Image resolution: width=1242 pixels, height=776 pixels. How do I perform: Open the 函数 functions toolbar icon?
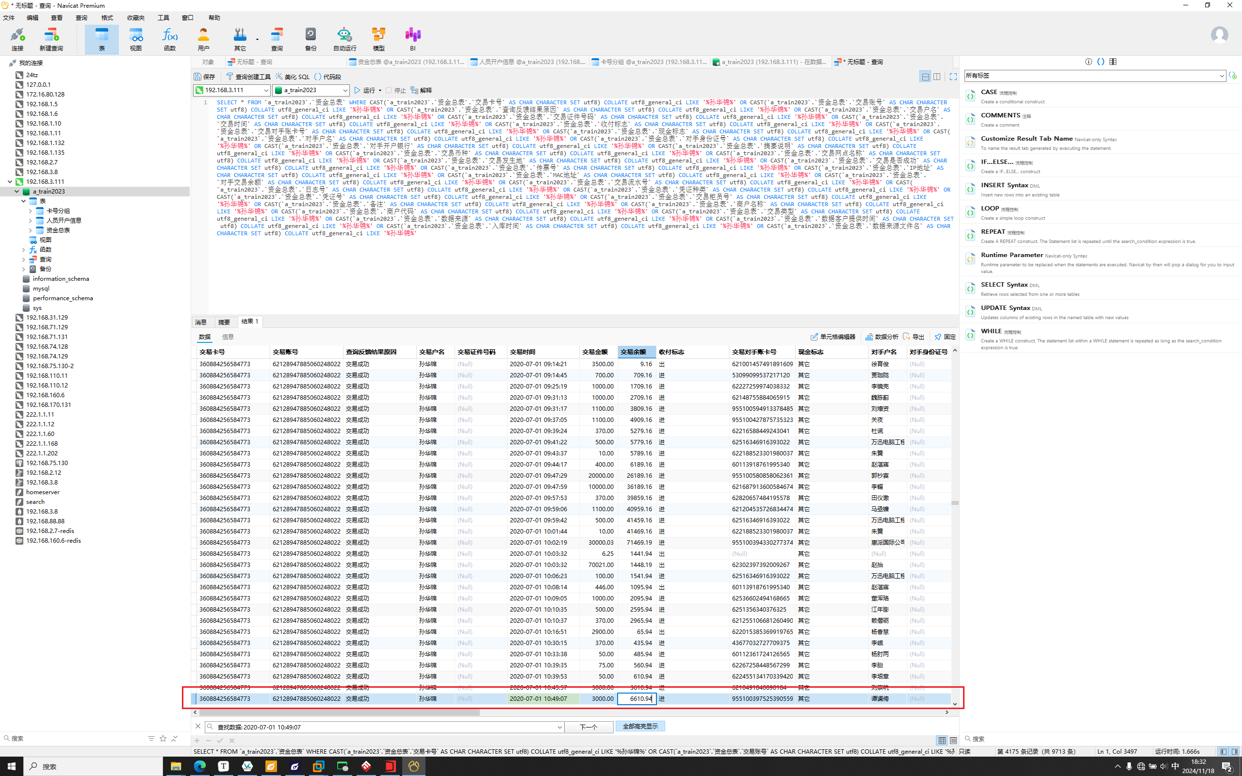(170, 39)
